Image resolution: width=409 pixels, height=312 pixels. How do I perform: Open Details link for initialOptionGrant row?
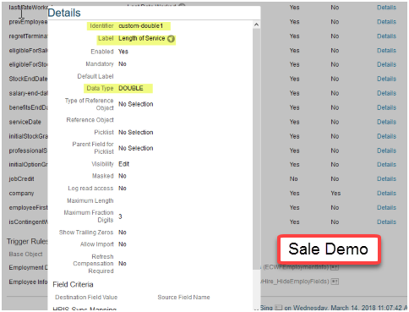[x=386, y=165]
